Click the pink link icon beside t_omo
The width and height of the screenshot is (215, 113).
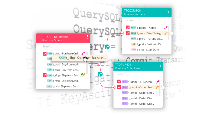pos(83,53)
